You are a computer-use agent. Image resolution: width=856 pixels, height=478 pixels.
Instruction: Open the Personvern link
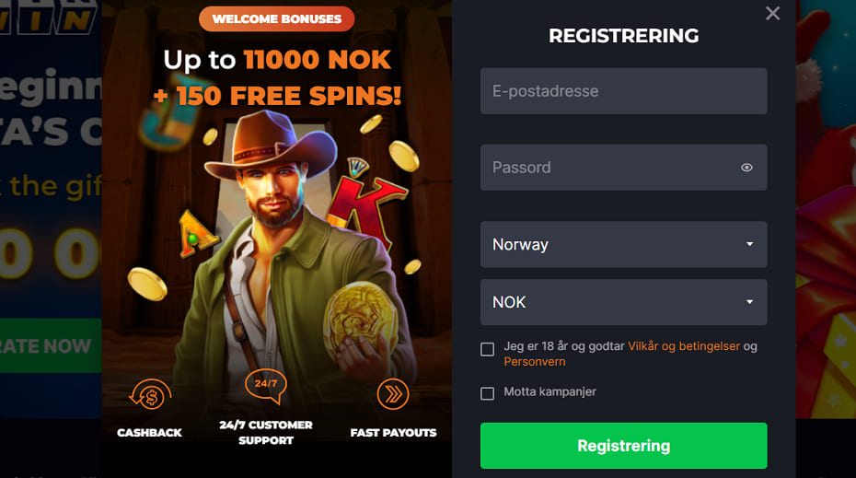[x=535, y=362]
